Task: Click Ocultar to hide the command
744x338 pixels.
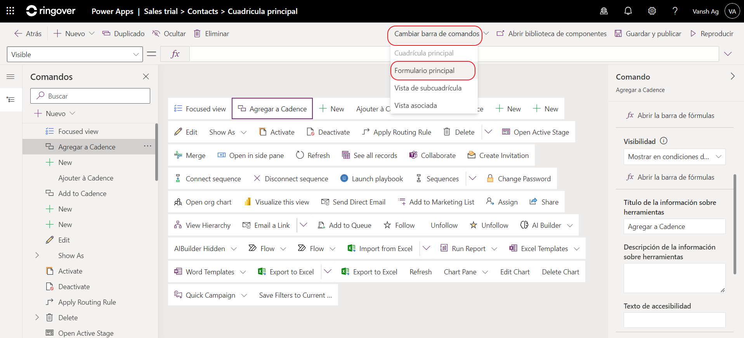Action: point(169,34)
